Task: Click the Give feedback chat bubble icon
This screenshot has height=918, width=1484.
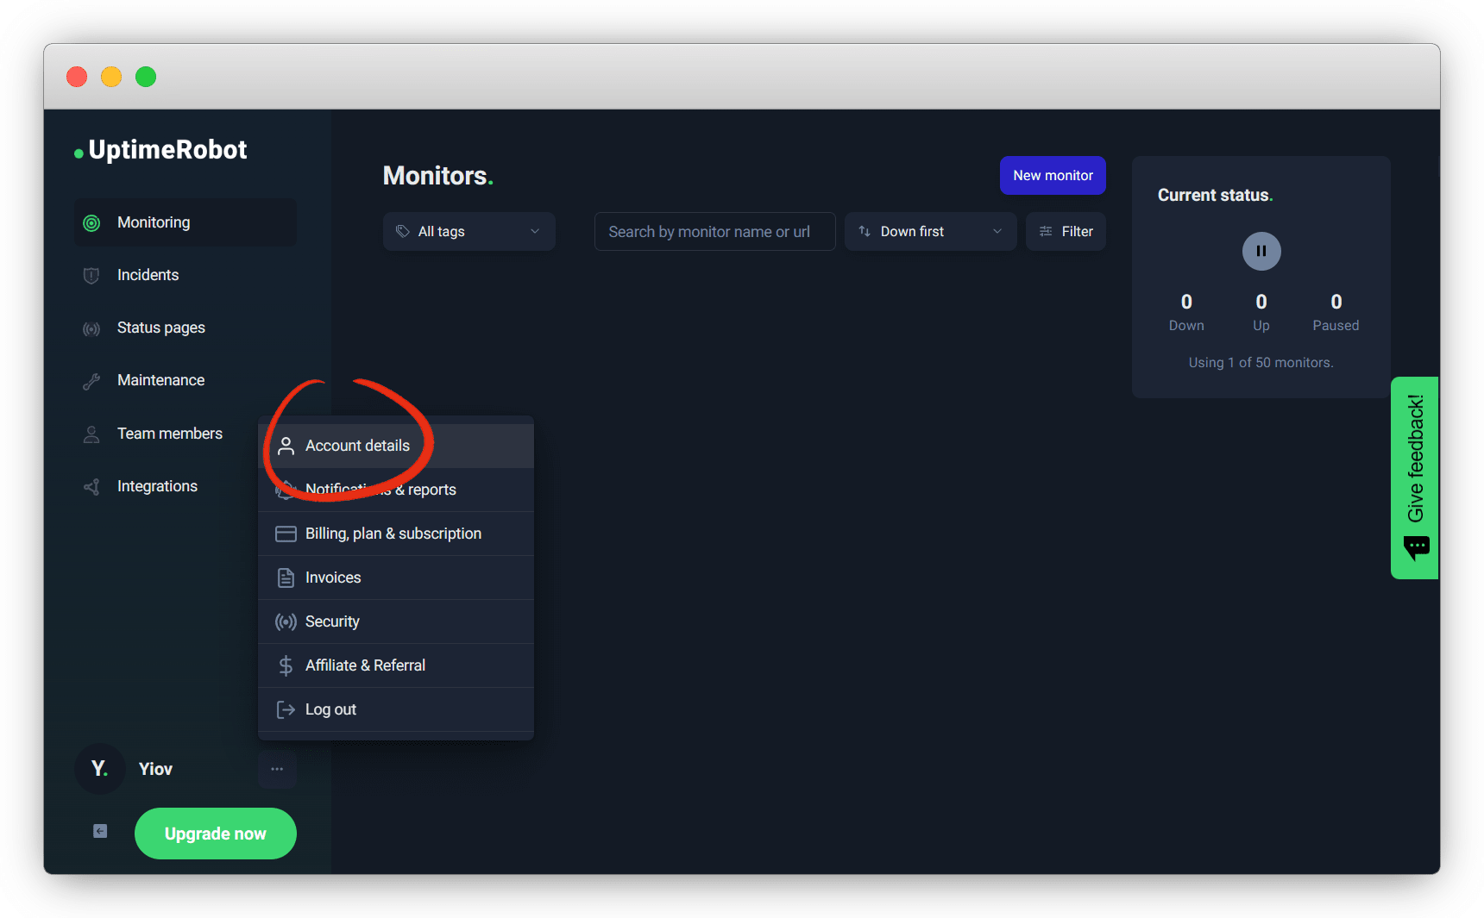Action: pos(1416,547)
